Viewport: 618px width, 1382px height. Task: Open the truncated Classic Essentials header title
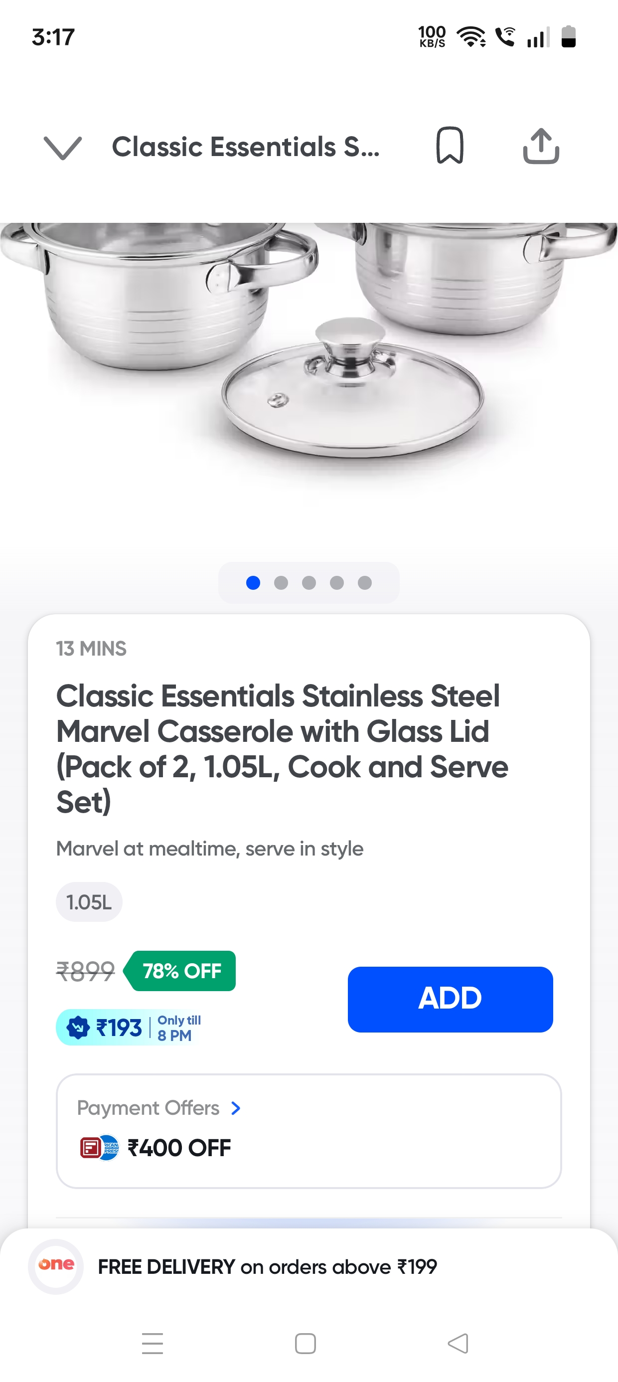tap(245, 147)
